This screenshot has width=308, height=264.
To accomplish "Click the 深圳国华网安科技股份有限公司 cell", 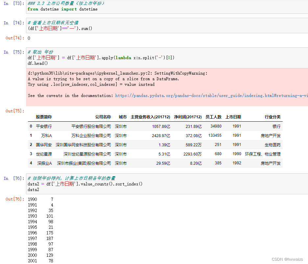I will pyautogui.click(x=83, y=145).
